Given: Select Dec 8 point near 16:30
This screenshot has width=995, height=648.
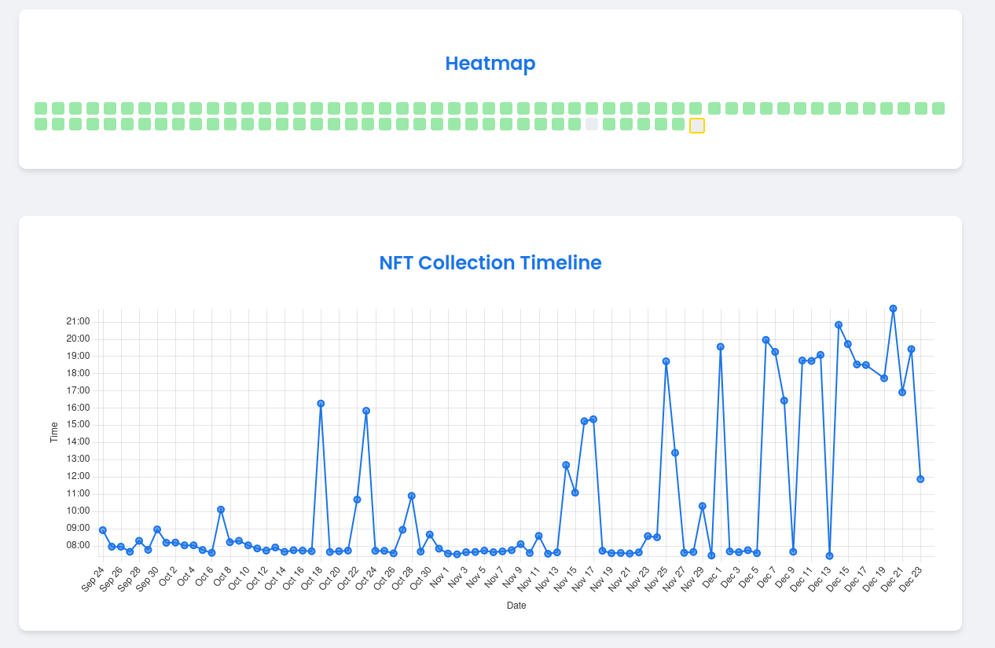Looking at the screenshot, I should (x=784, y=401).
